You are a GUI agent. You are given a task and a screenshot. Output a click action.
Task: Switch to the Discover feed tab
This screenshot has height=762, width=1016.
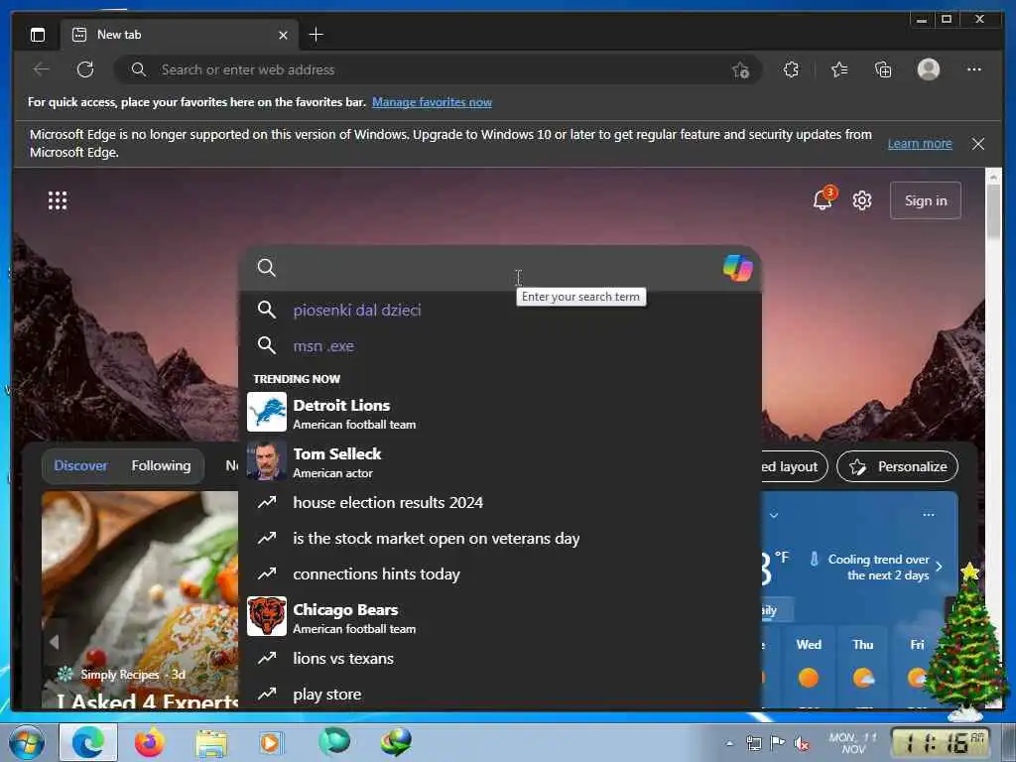point(81,466)
